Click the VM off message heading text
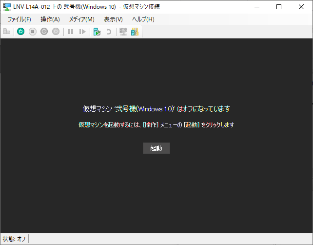Image resolution: width=313 pixels, height=245 pixels. [x=156, y=109]
